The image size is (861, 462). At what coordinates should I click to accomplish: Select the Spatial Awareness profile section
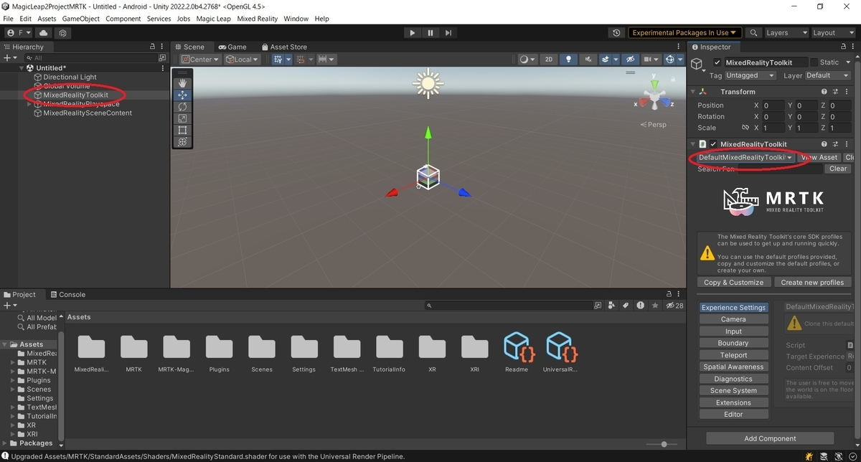coord(733,367)
